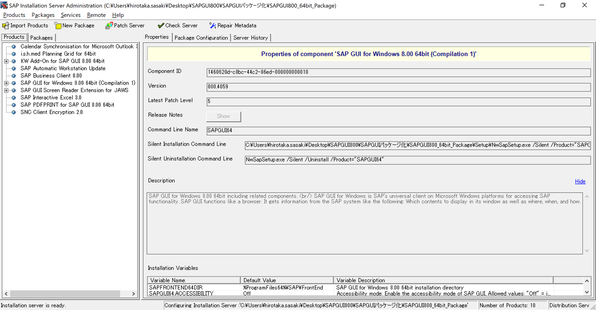
Task: Click the SAPFRONTEND64DIR variable row
Action: pyautogui.click(x=365, y=287)
